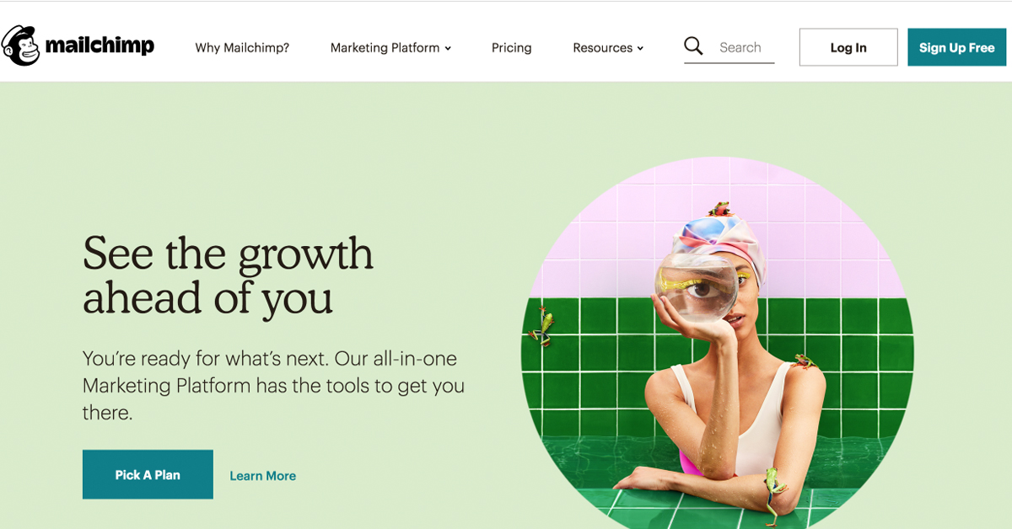Click the See the growth ahead headline
The width and height of the screenshot is (1012, 529).
coord(228,275)
